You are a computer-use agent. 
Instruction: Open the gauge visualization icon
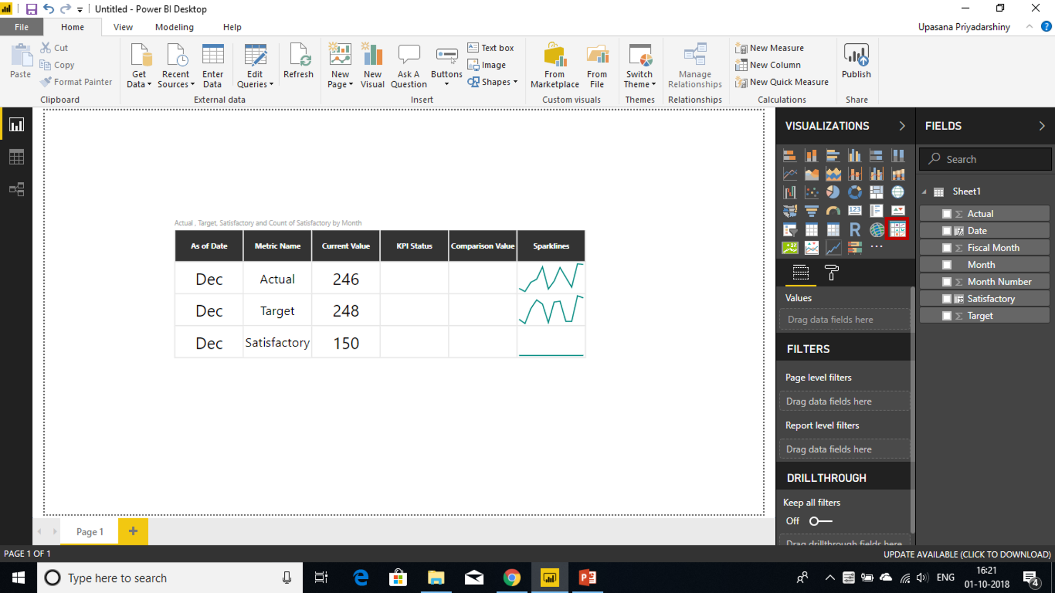pyautogui.click(x=833, y=211)
